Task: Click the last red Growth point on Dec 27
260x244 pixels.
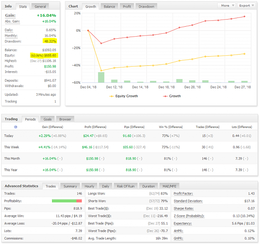Action: coord(245,16)
